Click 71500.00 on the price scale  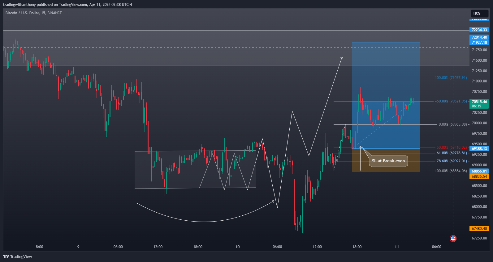pyautogui.click(x=479, y=60)
